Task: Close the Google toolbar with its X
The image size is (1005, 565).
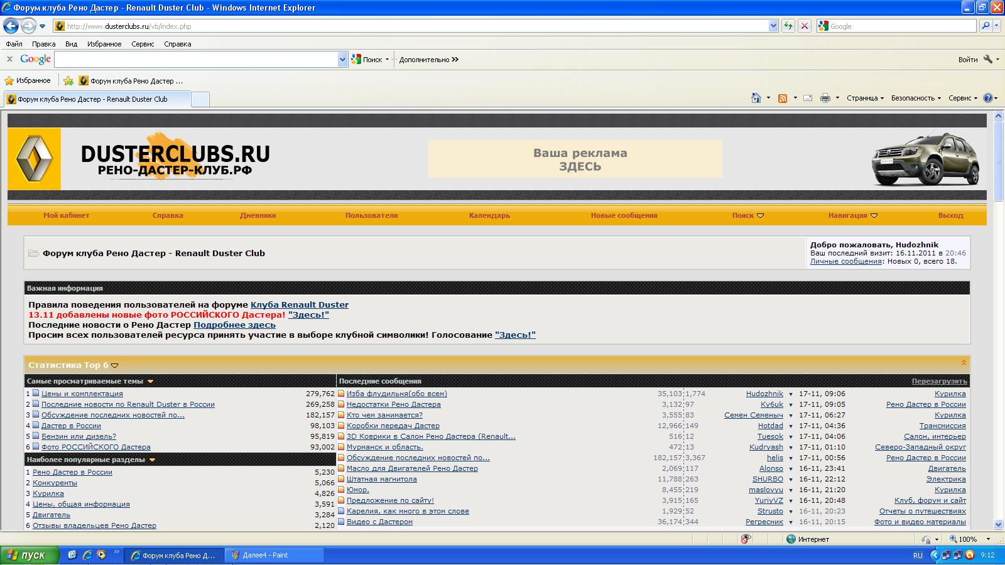Action: (x=9, y=59)
